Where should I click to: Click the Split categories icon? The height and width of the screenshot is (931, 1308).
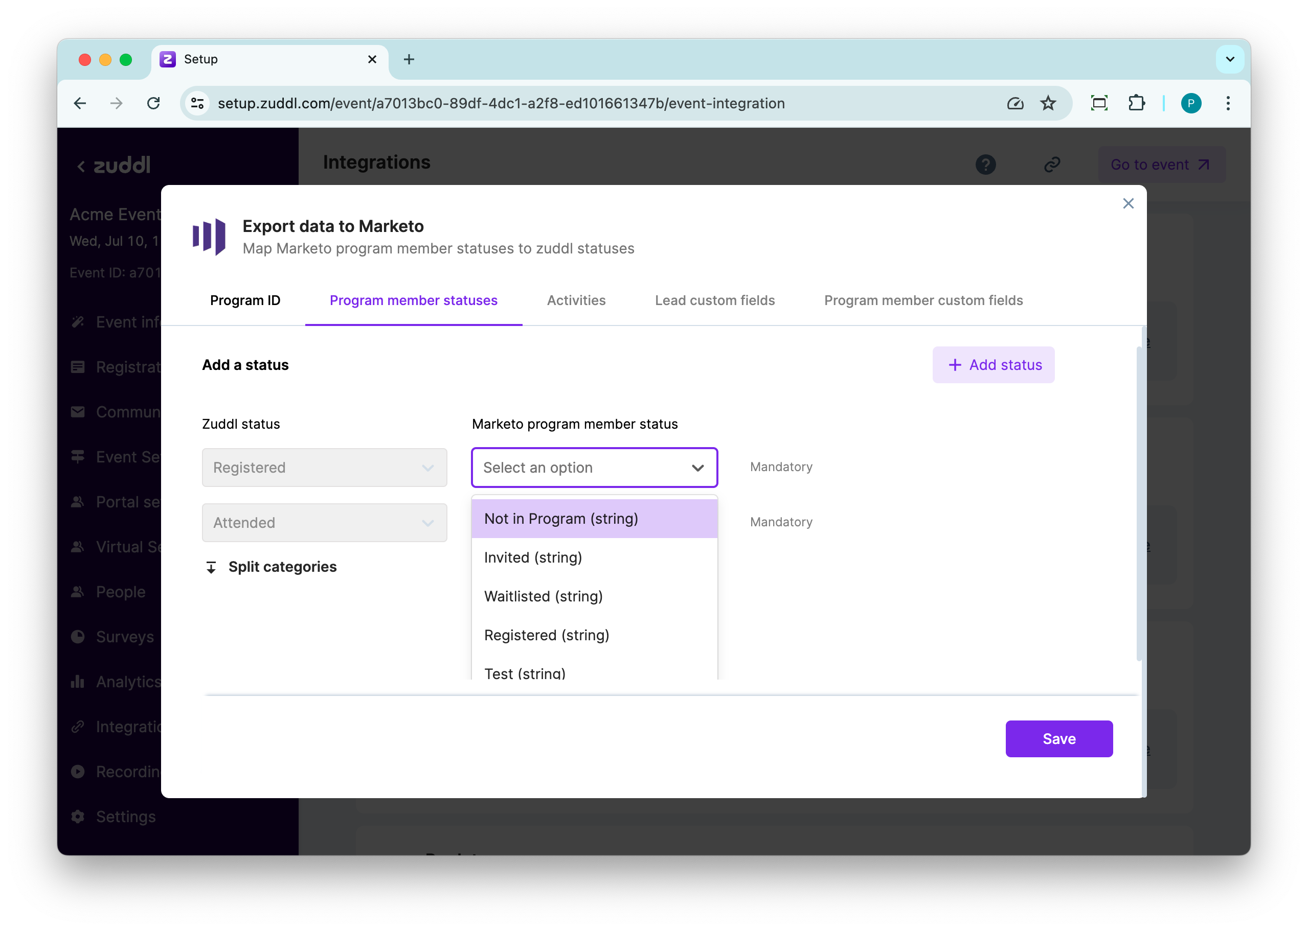211,567
